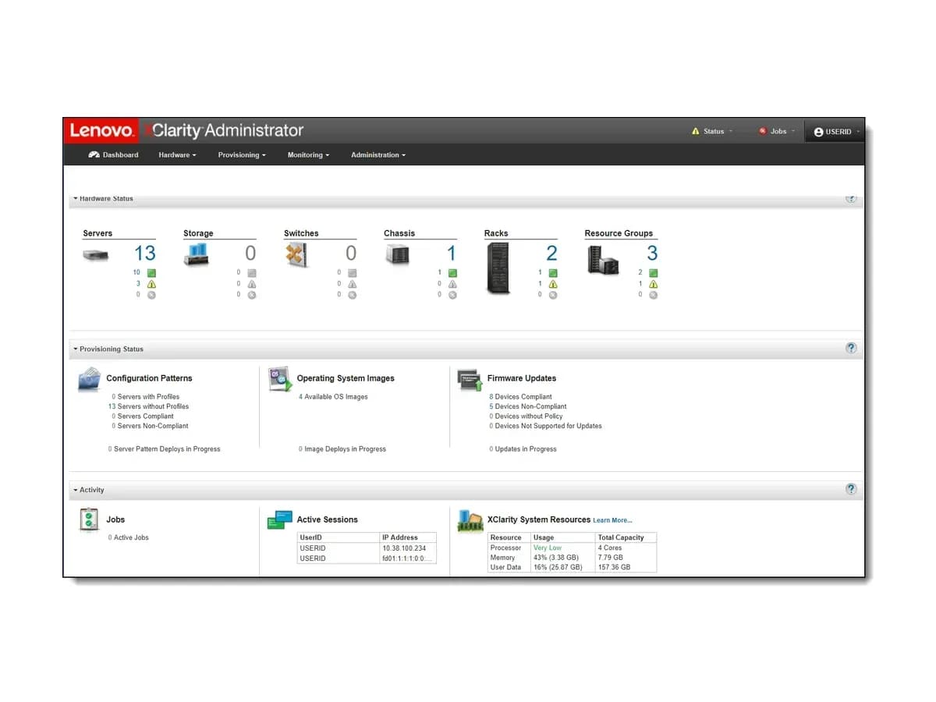936x702 pixels.
Task: Open 4 Available OS Images
Action: (333, 397)
